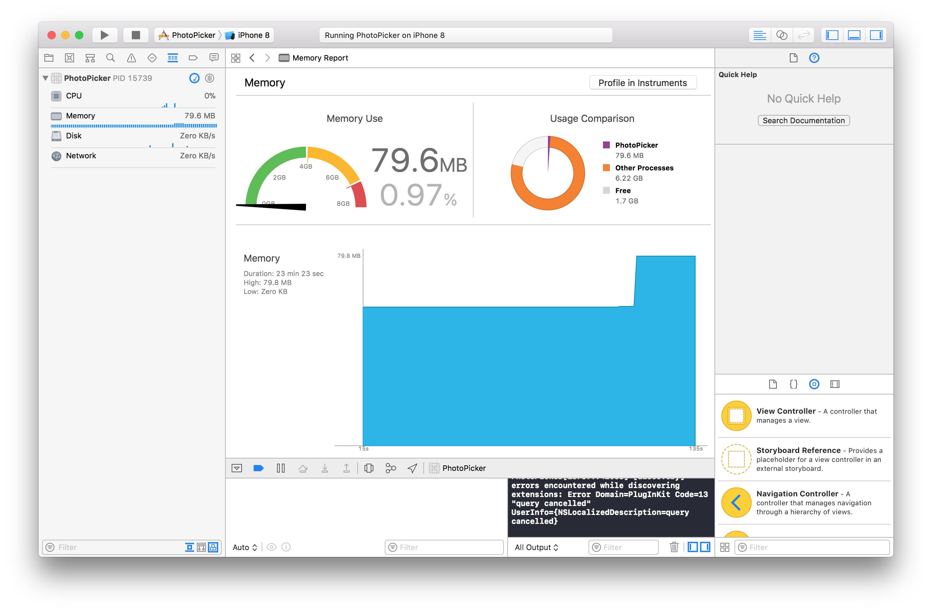Open the Debug View Hierarchy tool
Viewport: 932px width, 612px height.
pos(369,468)
